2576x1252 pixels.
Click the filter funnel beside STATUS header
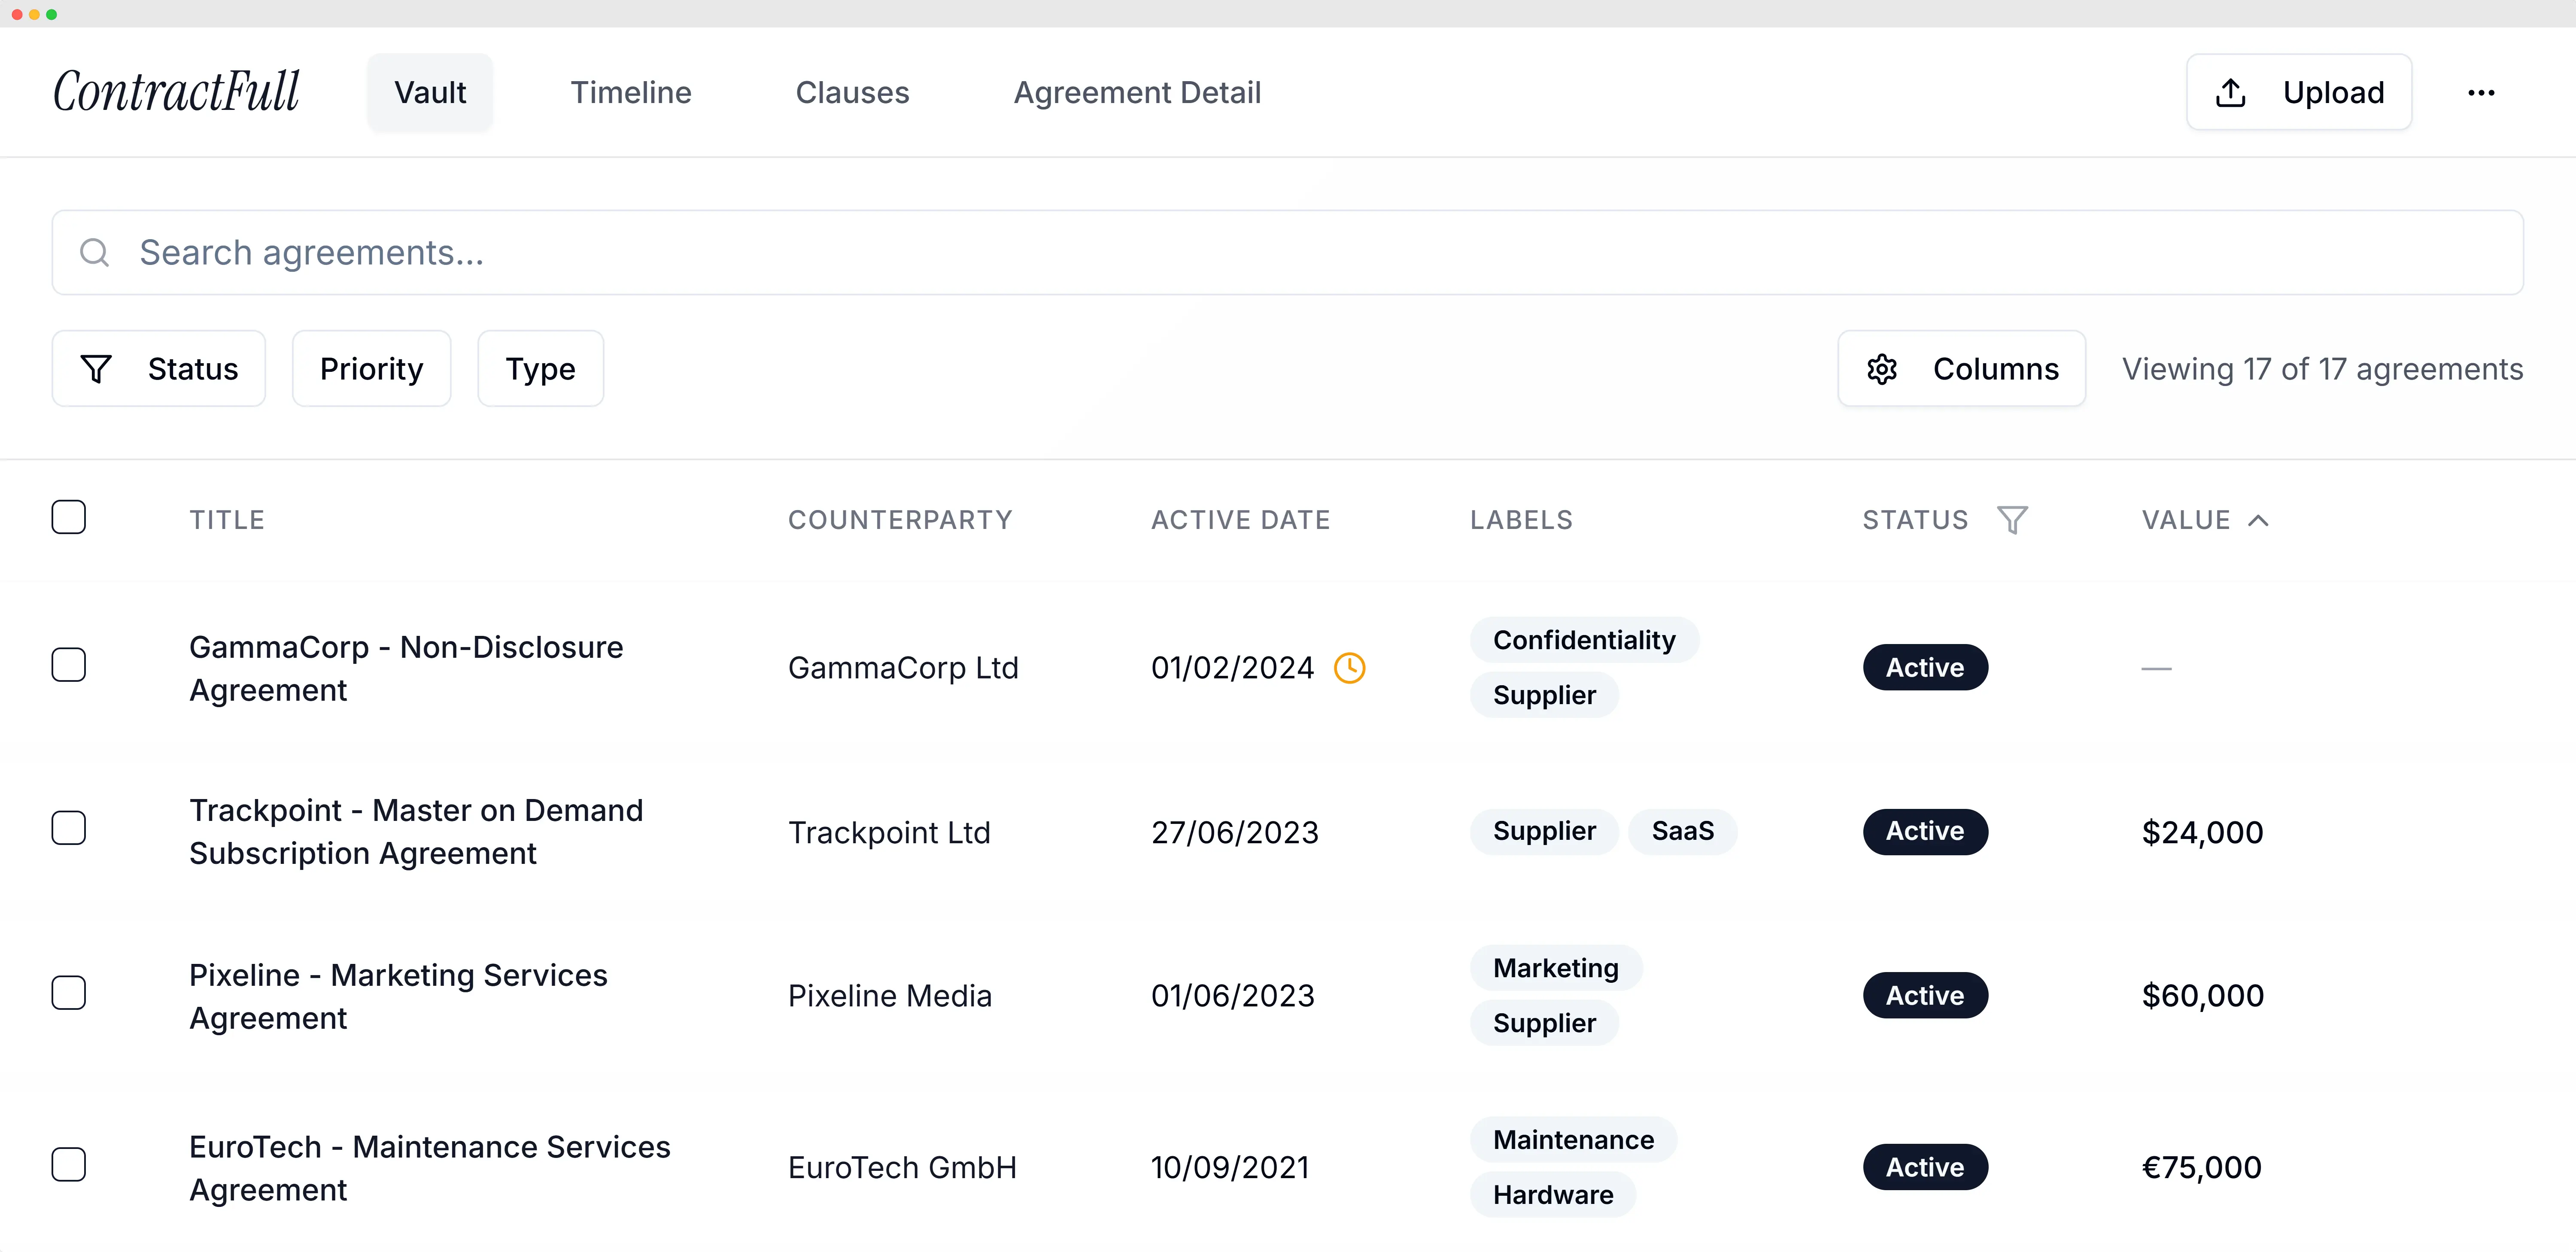pos(2012,520)
